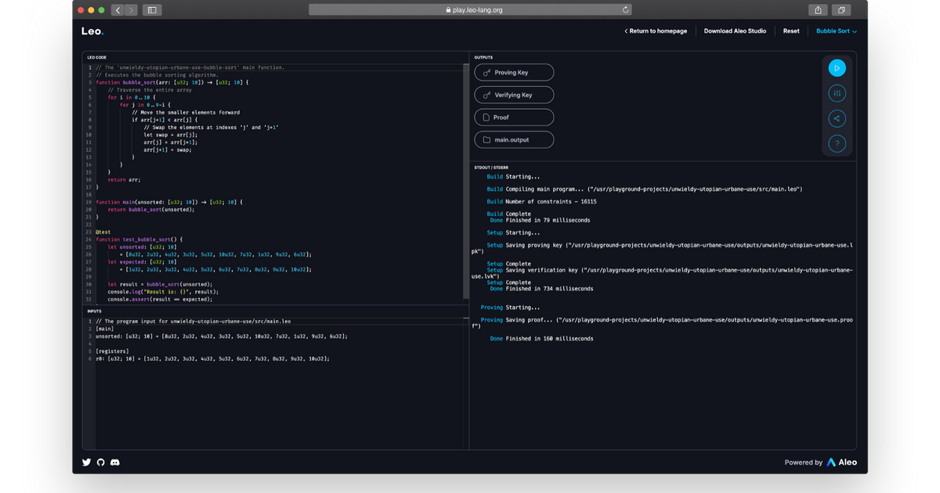Click the Leo logo
Viewport: 940px width, 493px height.
coord(92,31)
